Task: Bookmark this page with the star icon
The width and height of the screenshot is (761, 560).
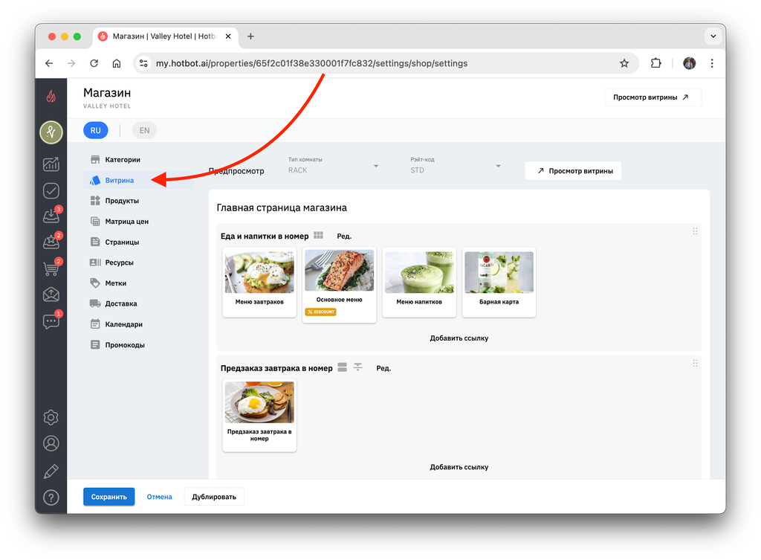Action: pyautogui.click(x=624, y=63)
